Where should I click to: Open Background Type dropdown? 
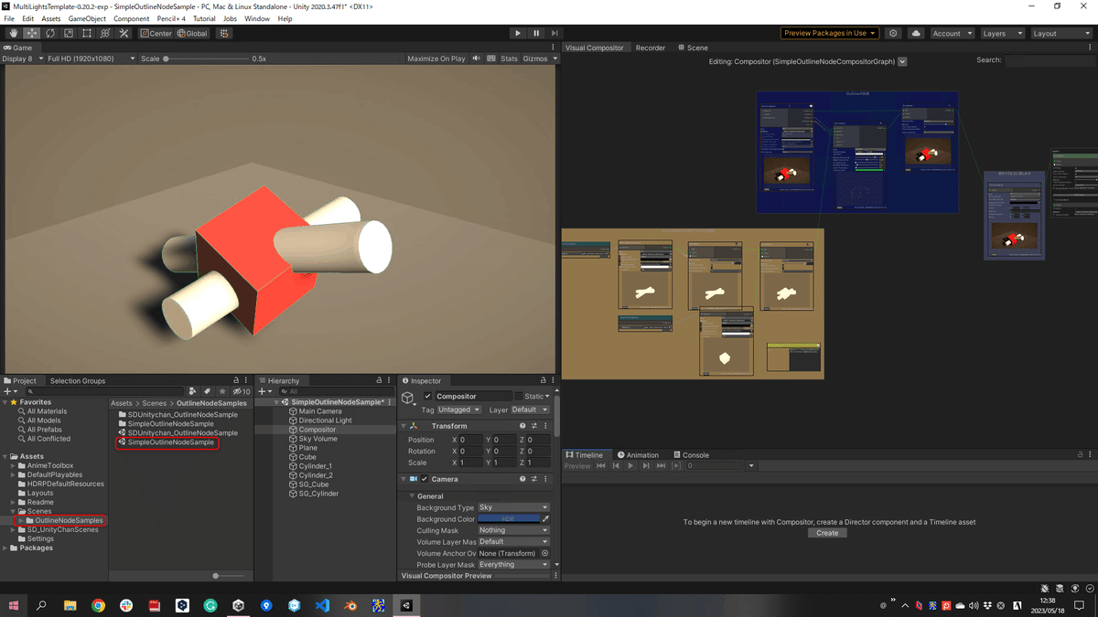pyautogui.click(x=513, y=507)
